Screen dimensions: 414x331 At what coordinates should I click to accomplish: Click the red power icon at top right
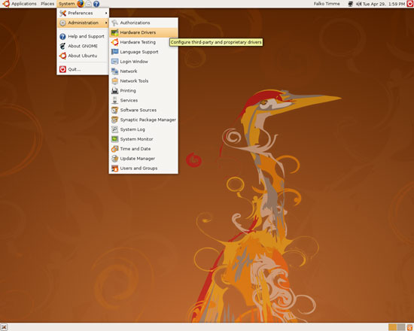pos(410,4)
